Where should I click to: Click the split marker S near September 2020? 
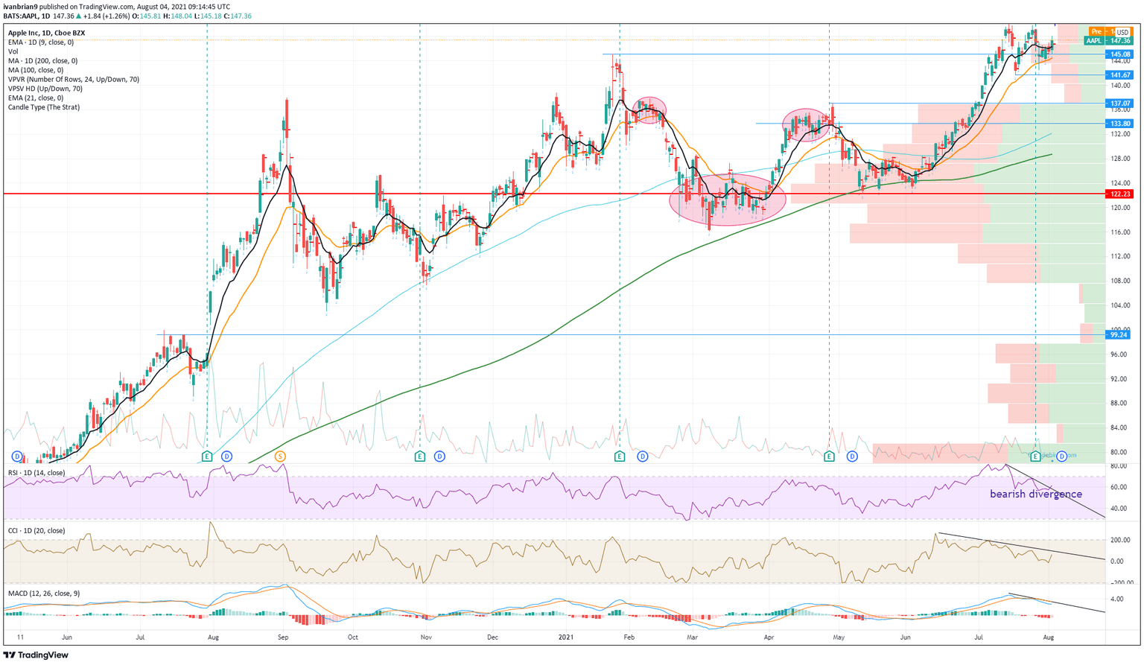(281, 456)
